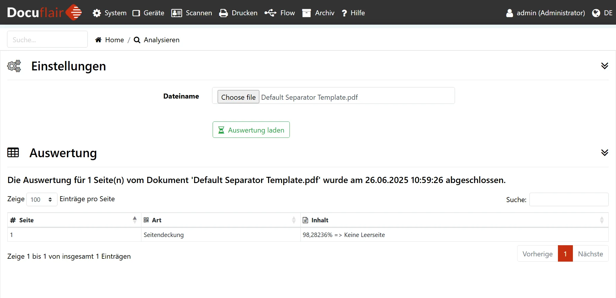Viewport: 616px width, 298px height.
Task: Collapse the Einstellungen section
Action: 604,66
